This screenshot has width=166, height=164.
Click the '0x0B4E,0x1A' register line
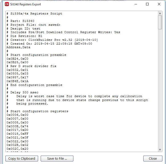17,81
